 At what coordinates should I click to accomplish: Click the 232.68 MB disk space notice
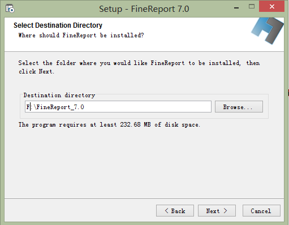109,124
